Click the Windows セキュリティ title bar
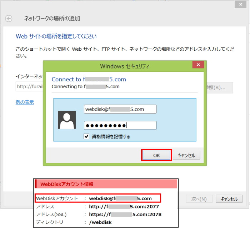 coord(125,66)
